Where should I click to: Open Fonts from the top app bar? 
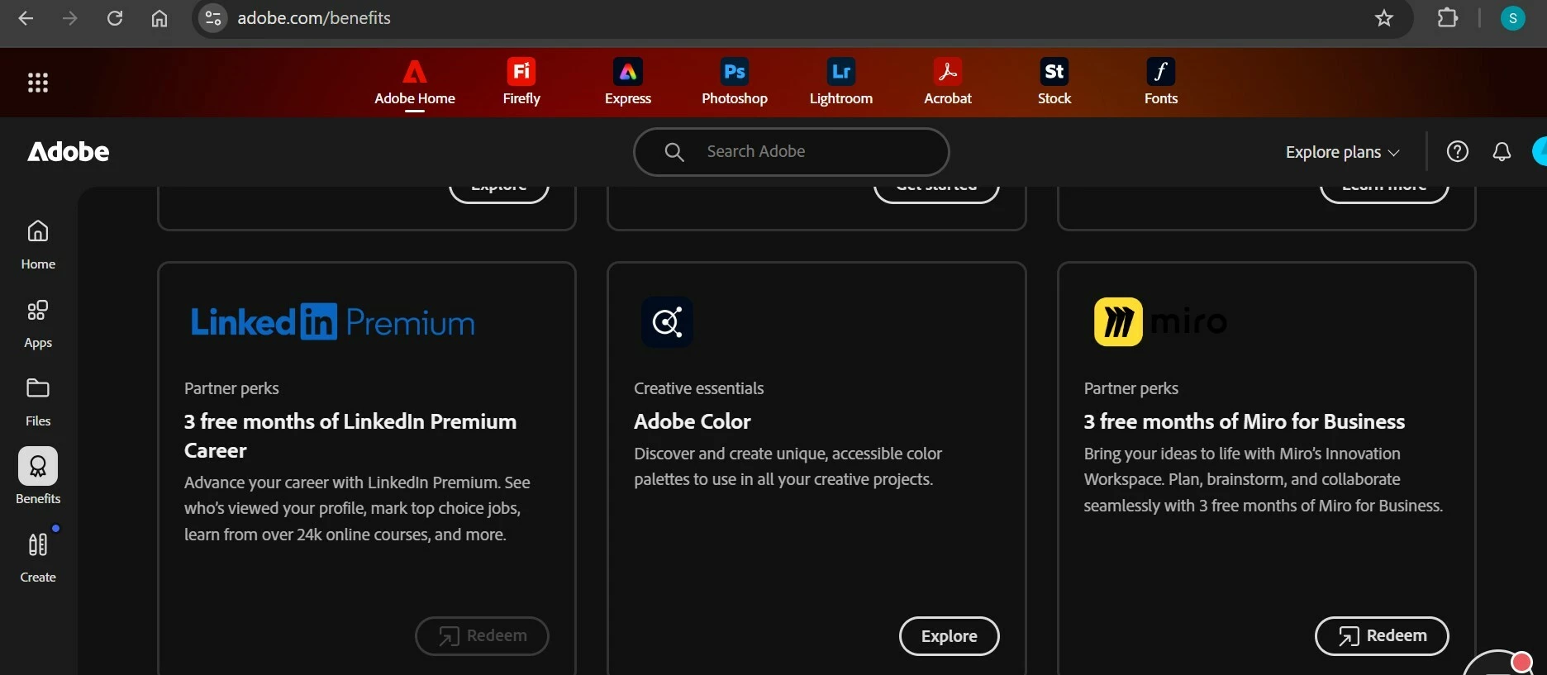1161,83
